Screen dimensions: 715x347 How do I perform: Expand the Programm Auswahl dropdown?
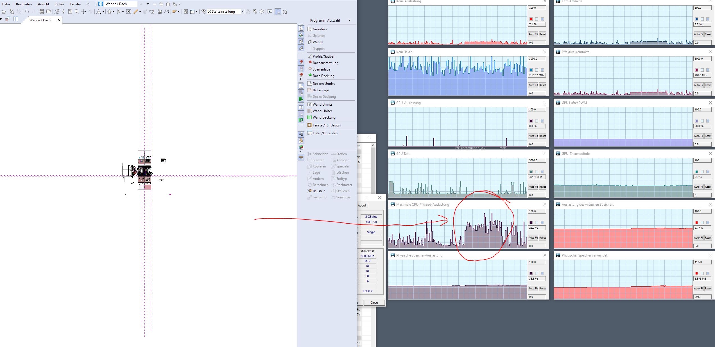pos(349,20)
